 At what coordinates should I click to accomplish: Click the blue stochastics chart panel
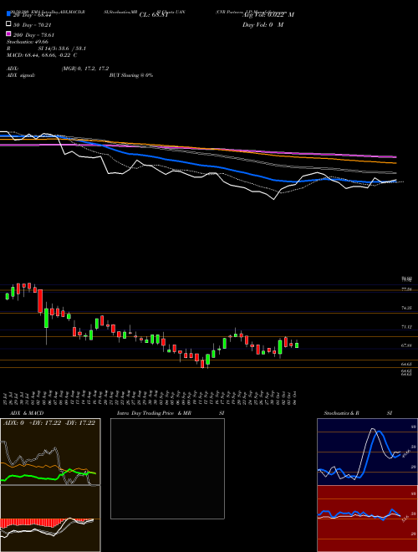(367, 452)
